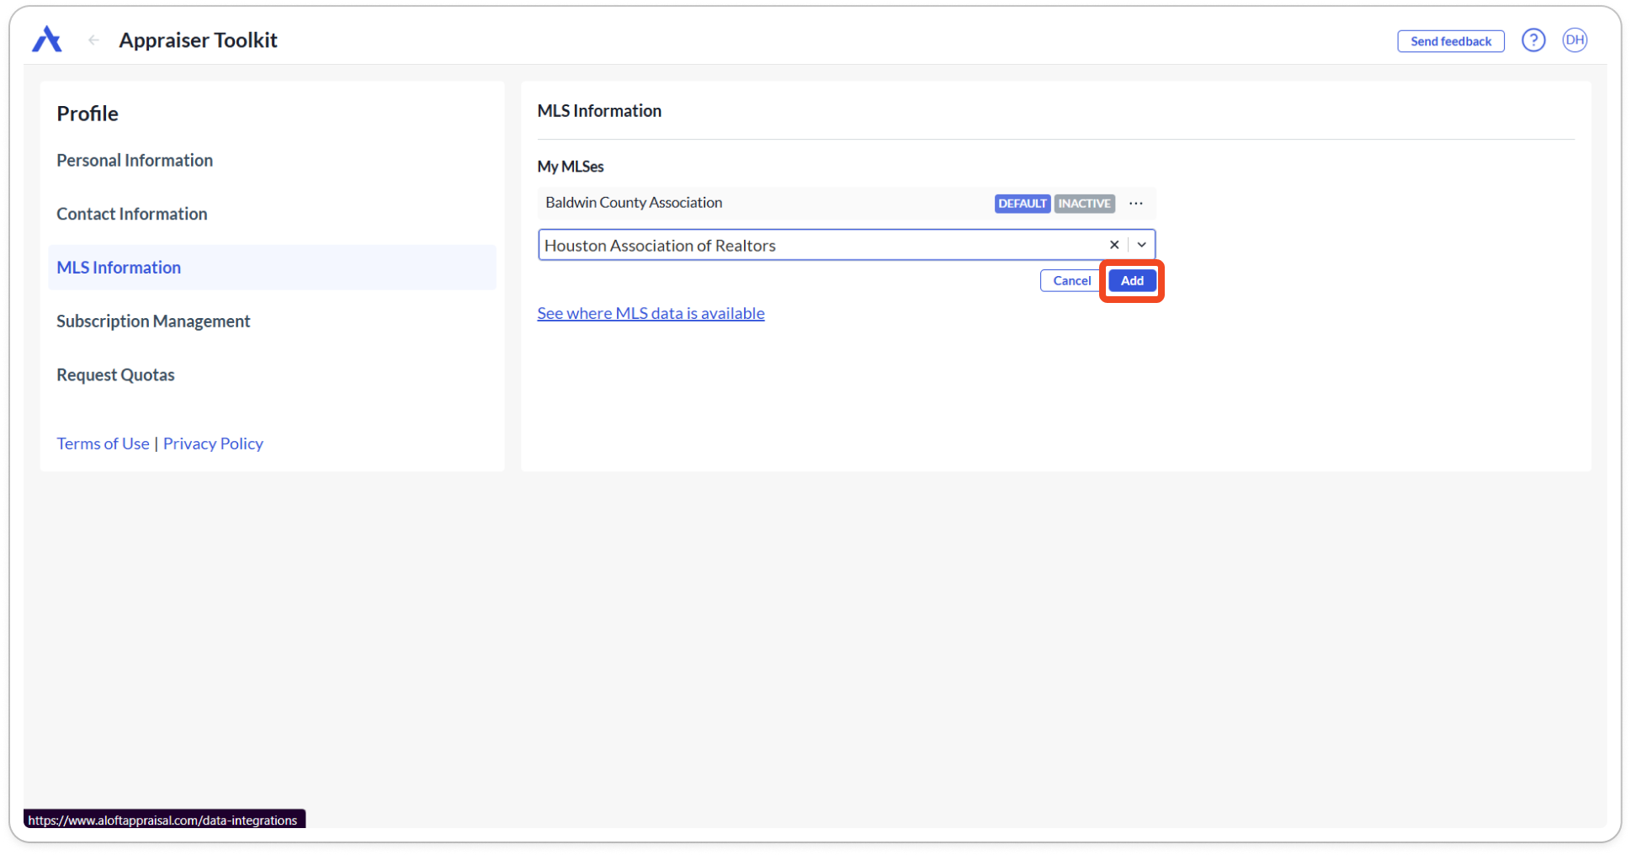Select MLS Information in Profile
The image size is (1631, 855).
pos(272,268)
